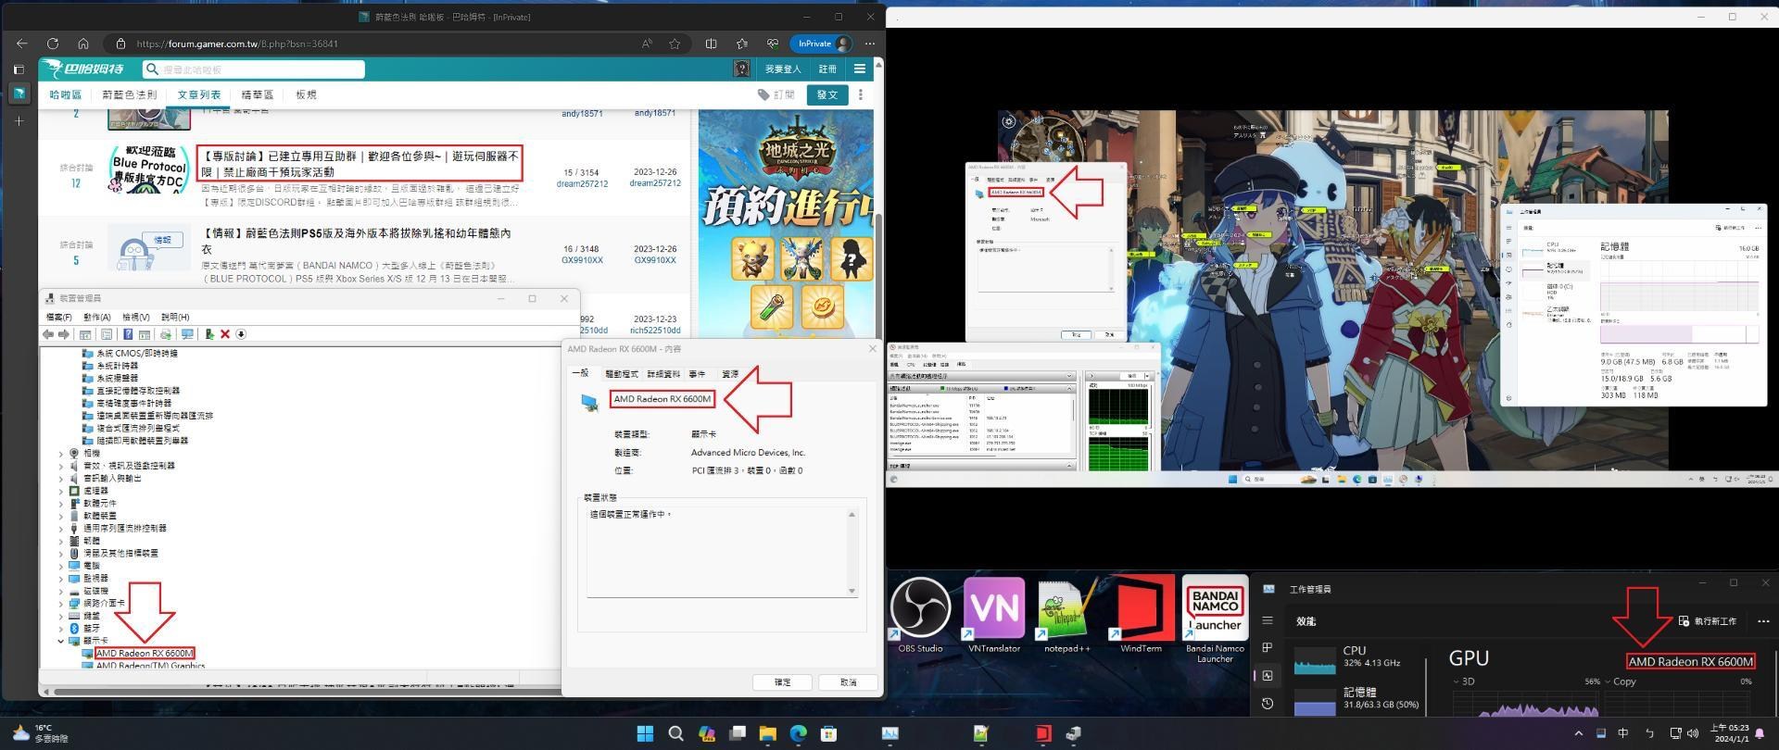This screenshot has width=1779, height=750.
Task: Open the Edge favorites list icon
Action: pos(742,44)
